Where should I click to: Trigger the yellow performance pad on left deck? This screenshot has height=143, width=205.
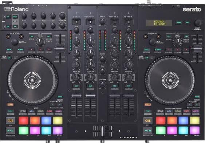[58, 121]
